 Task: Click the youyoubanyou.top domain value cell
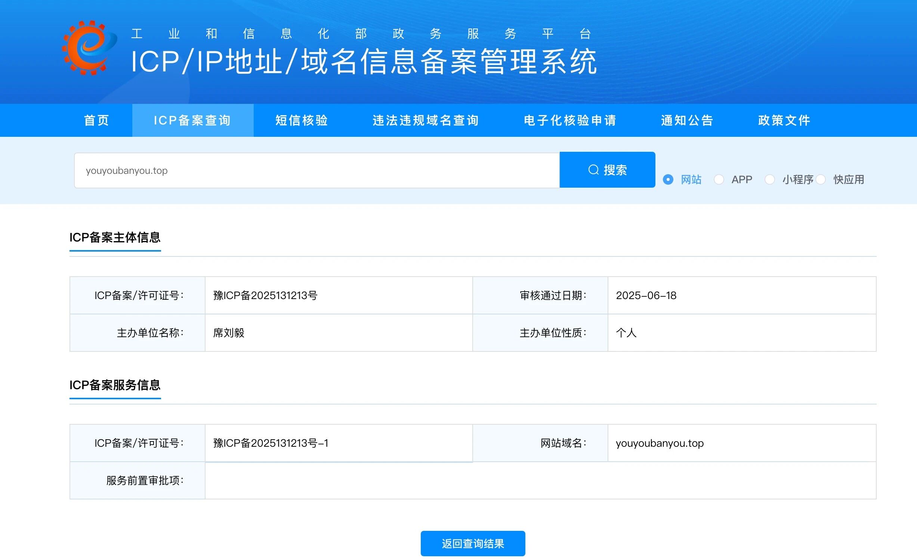click(x=660, y=443)
